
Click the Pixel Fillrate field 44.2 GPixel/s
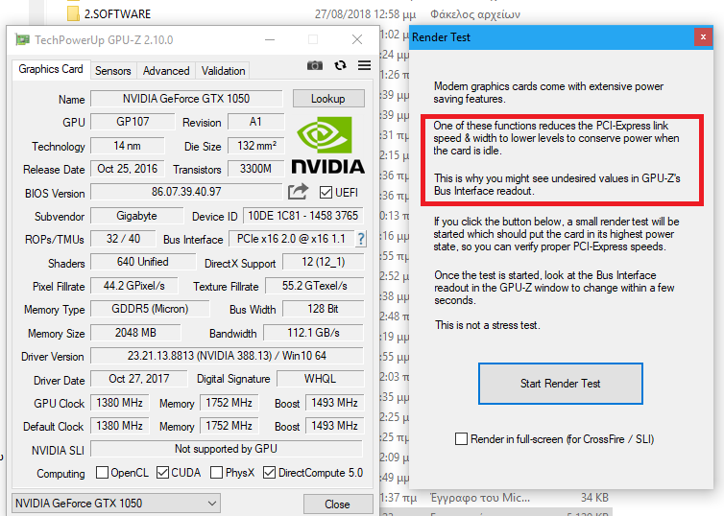tap(134, 286)
